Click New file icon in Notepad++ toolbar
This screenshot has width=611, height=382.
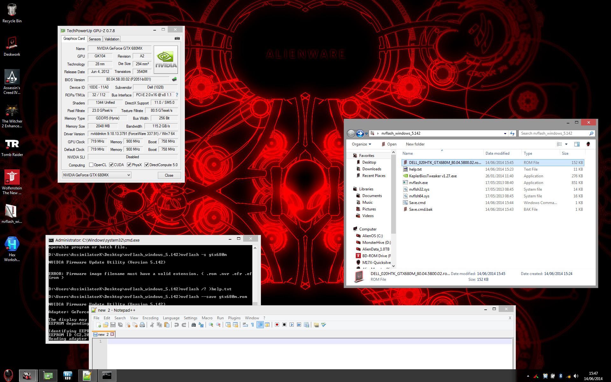click(98, 325)
